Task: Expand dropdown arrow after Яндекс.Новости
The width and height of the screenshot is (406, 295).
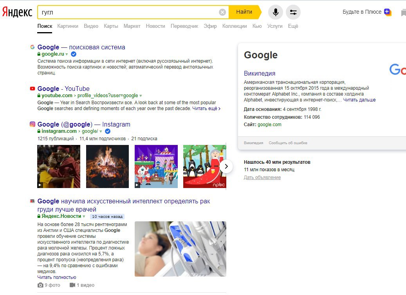Action: (84, 216)
